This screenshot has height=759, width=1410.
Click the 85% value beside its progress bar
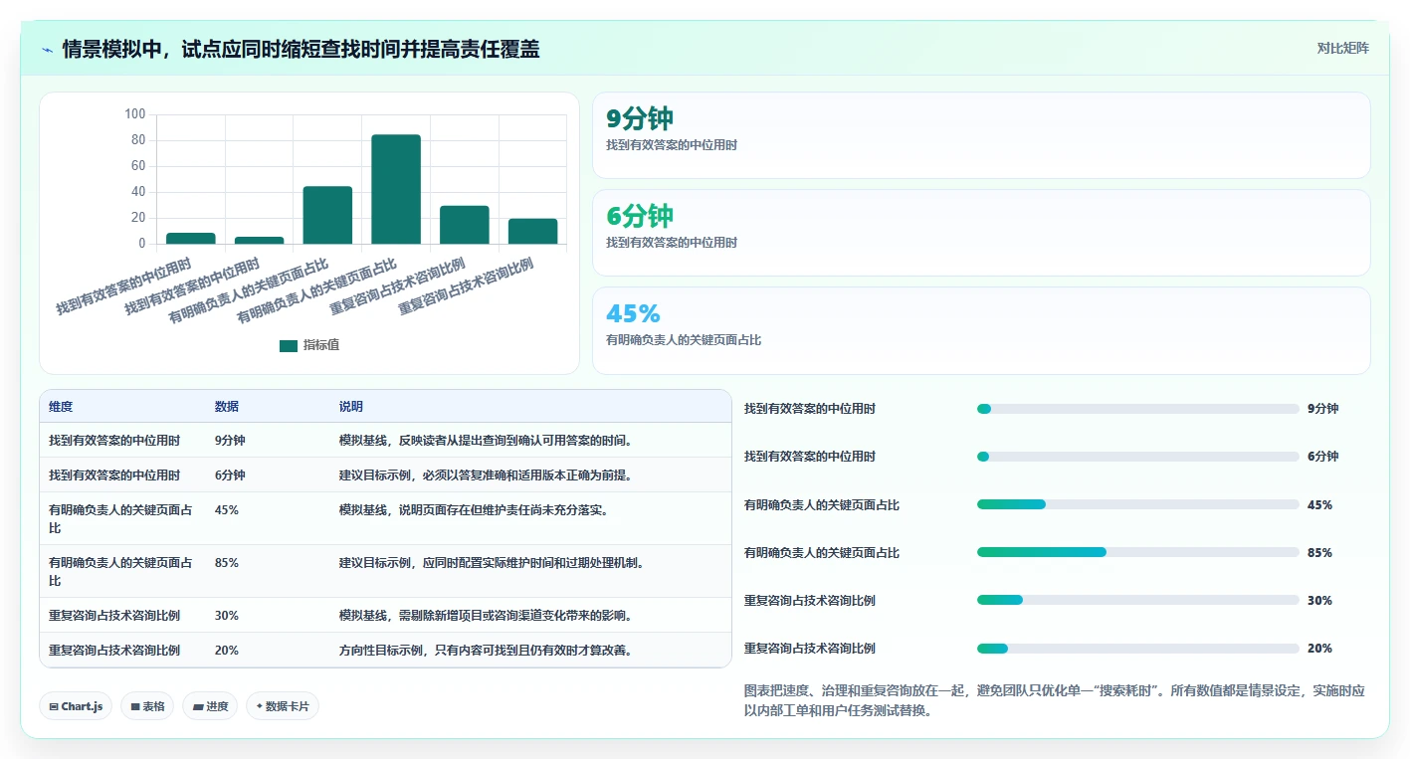(x=1319, y=552)
